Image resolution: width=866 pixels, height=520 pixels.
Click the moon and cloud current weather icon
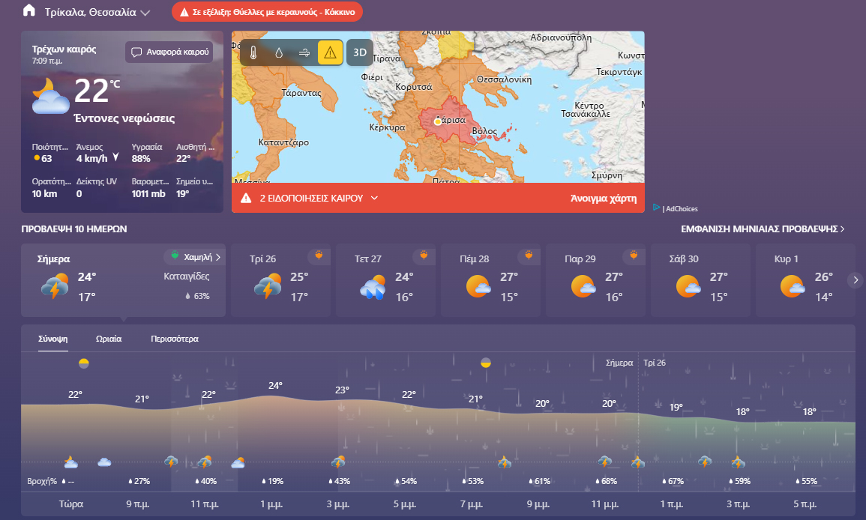(50, 96)
